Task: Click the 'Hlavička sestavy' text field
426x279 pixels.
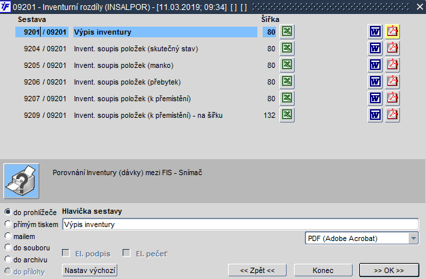Action: pos(241,224)
